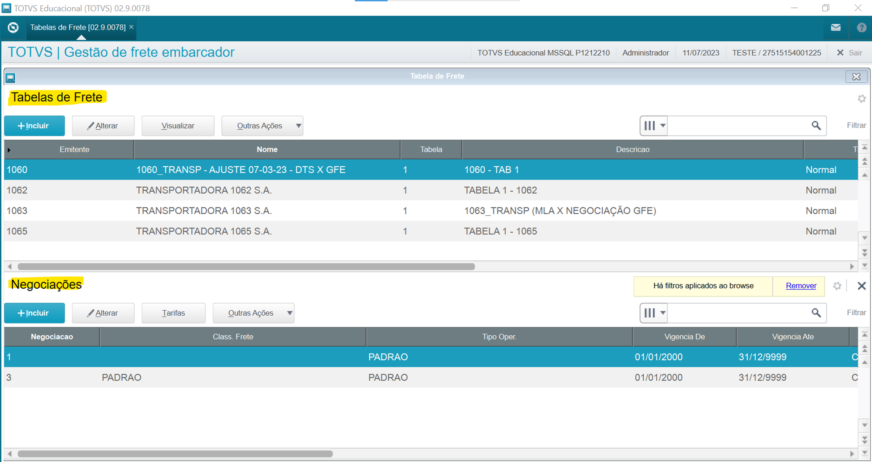Sort by the Tabela column header

click(x=431, y=150)
